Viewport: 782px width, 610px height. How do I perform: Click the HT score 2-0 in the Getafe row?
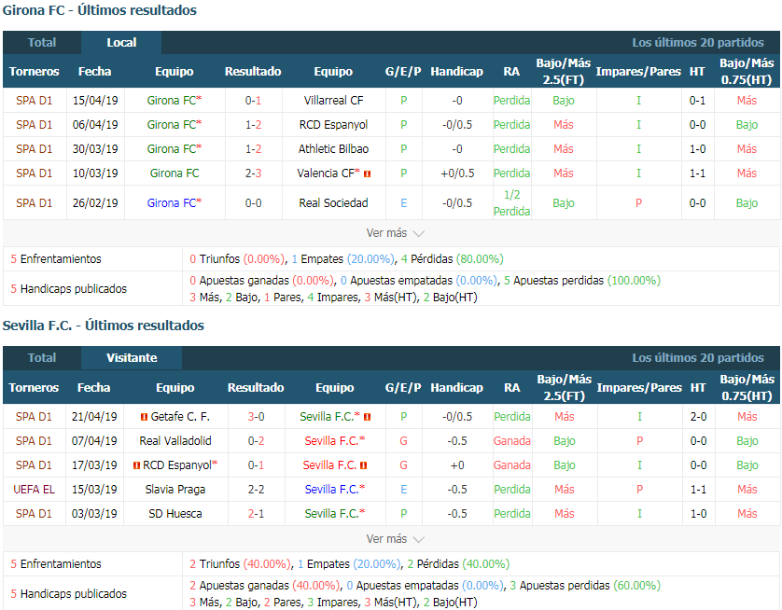click(x=698, y=417)
